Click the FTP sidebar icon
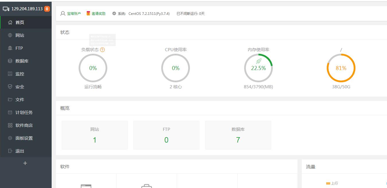 point(10,48)
